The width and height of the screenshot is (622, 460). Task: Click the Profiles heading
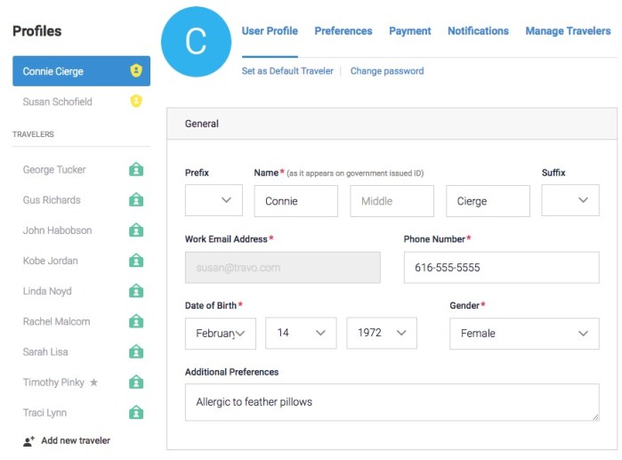36,31
